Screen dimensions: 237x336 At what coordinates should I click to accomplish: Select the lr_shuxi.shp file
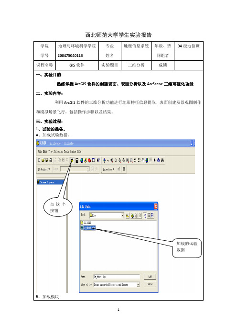click(x=88, y=228)
